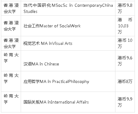
Task: Click the 港币10万 tuition cell
Action: [125, 43]
